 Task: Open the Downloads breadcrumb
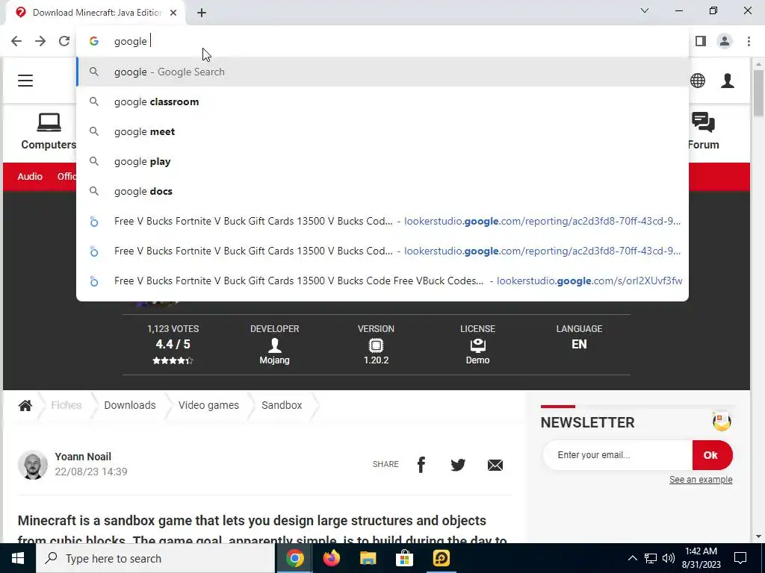(130, 405)
